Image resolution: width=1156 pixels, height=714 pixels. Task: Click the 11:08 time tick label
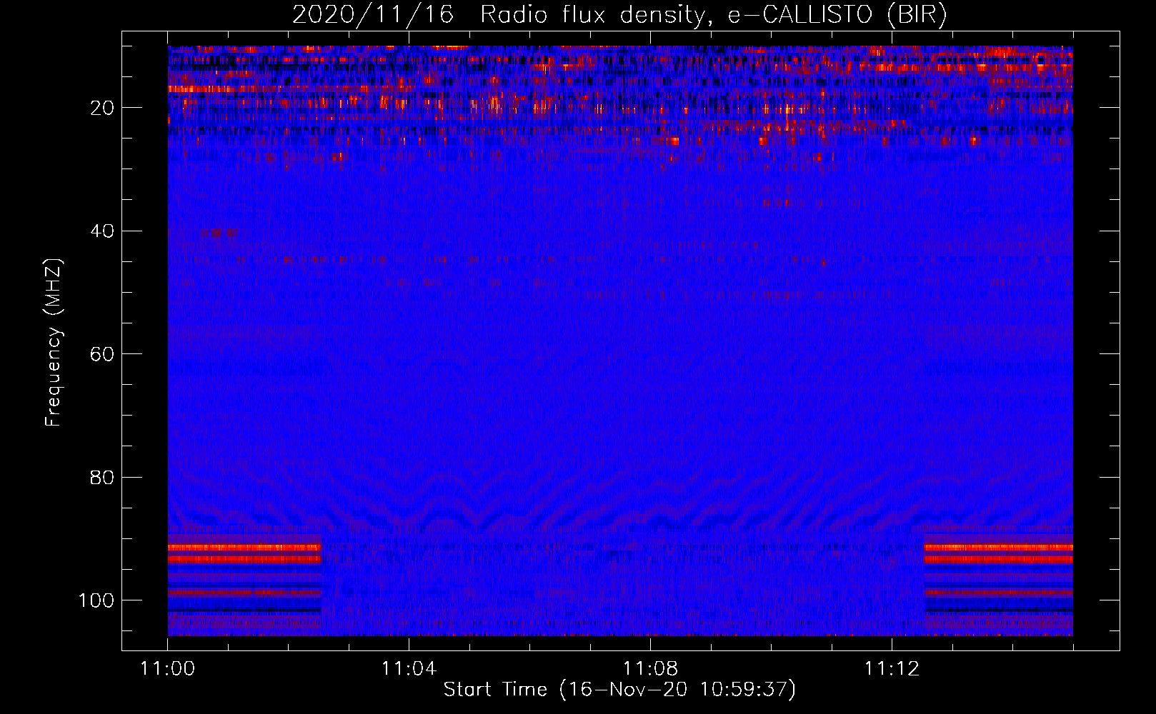[x=650, y=669]
